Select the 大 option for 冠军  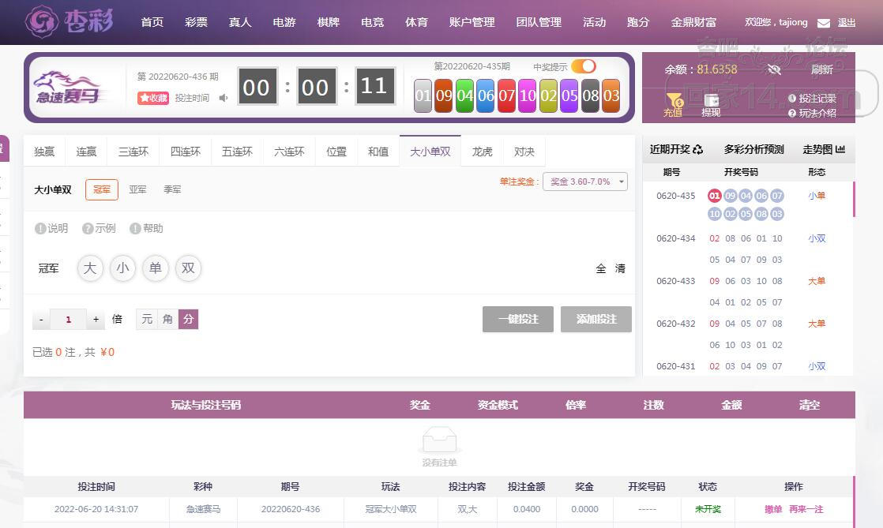pos(90,268)
